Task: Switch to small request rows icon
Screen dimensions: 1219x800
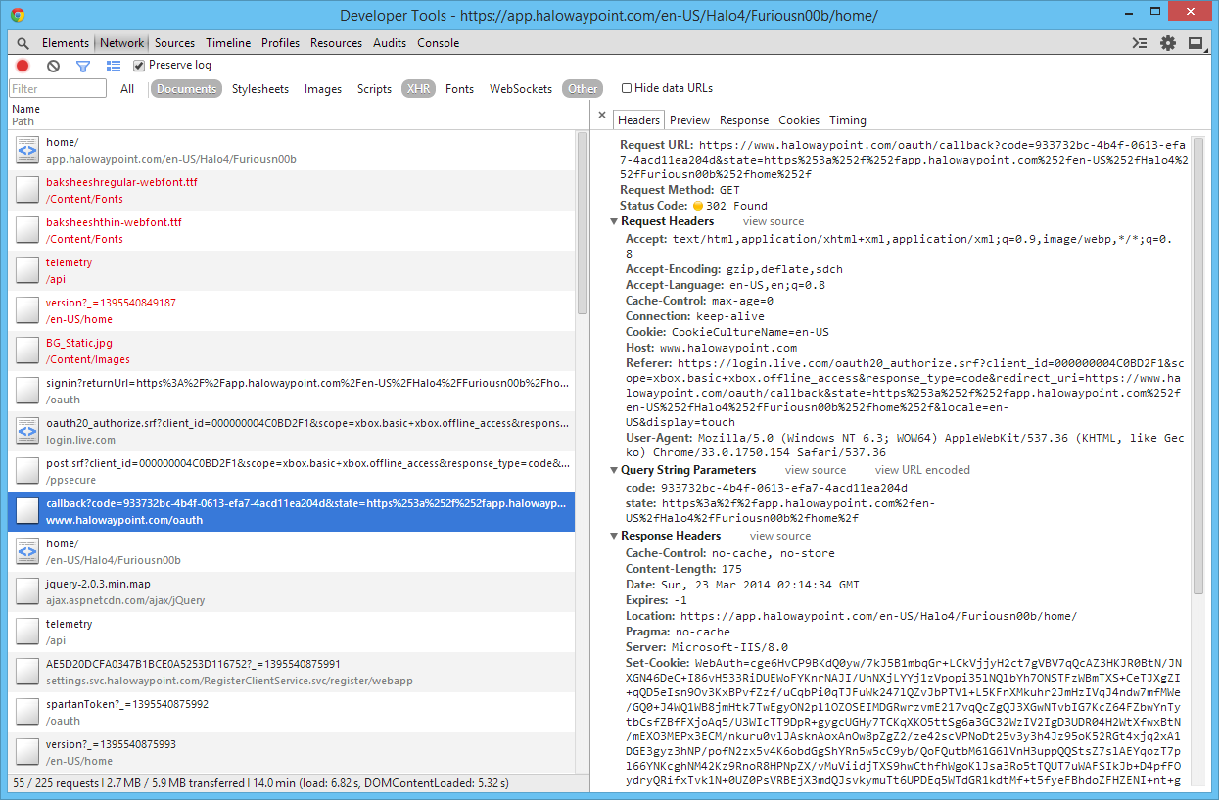Action: pos(114,66)
